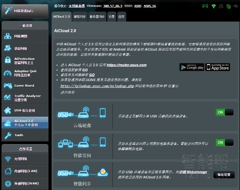Open the network setup wizard wand icon
240x190 pixels.
point(8,10)
